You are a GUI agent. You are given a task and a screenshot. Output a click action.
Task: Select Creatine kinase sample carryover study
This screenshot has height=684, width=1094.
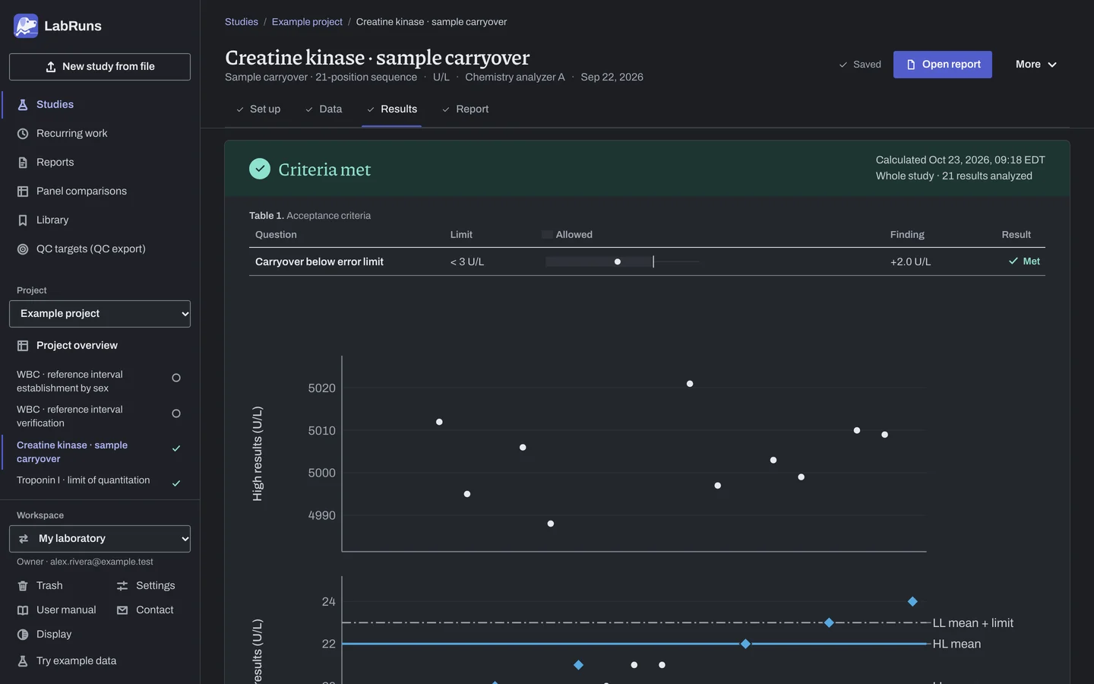pyautogui.click(x=100, y=452)
